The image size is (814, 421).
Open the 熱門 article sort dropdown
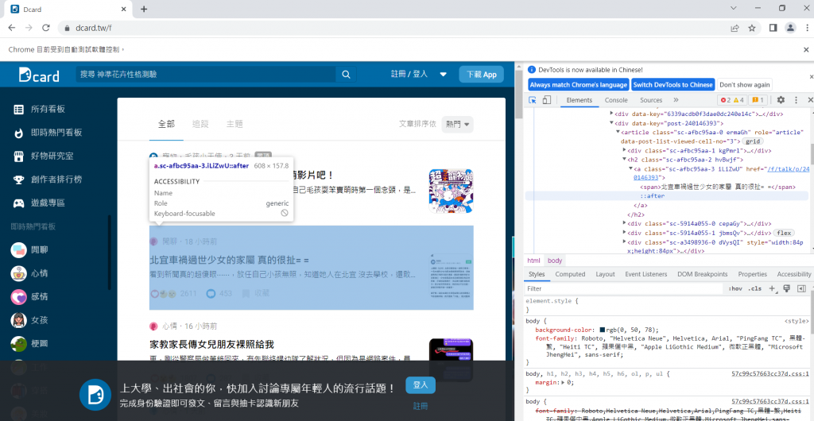point(457,125)
